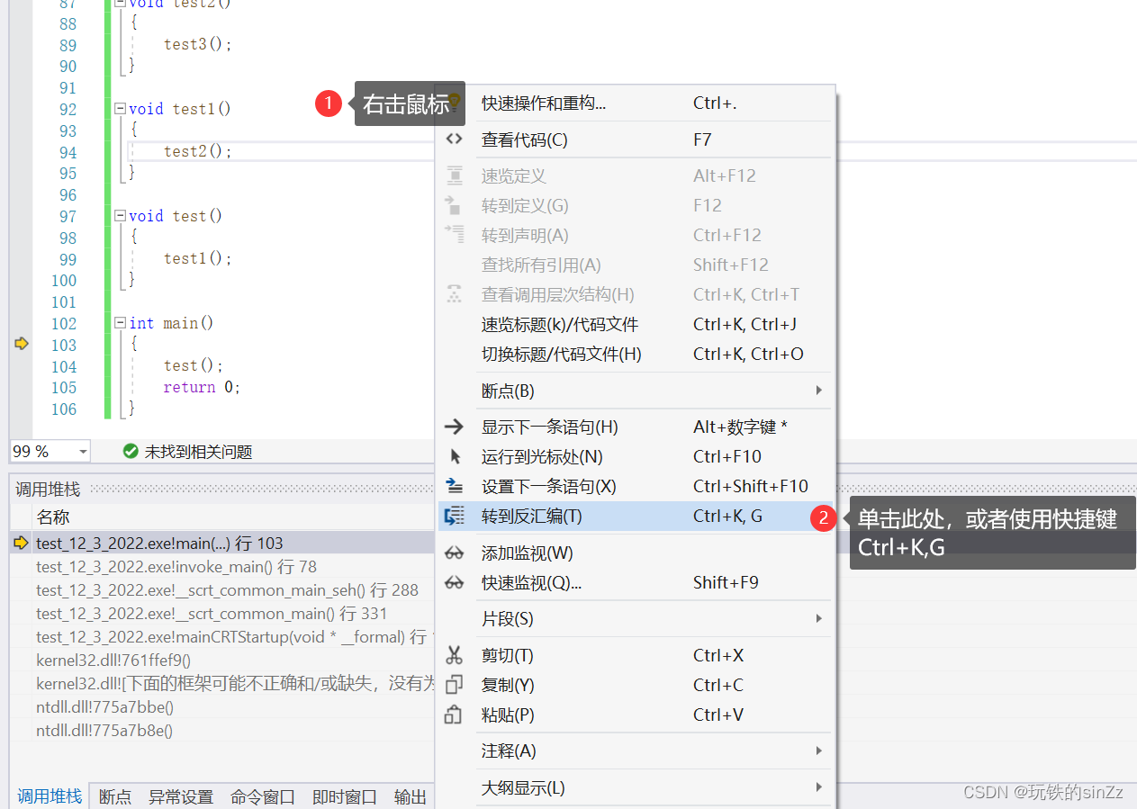
Task: Click the test2(); call on line 94
Action: [198, 151]
